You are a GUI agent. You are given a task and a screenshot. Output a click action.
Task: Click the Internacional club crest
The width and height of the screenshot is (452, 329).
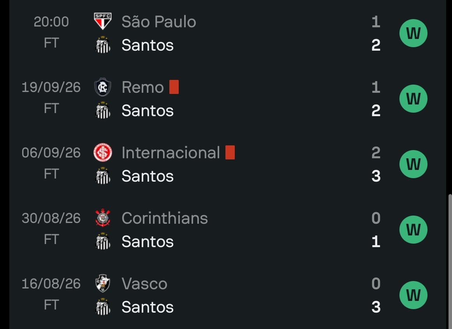pos(103,152)
